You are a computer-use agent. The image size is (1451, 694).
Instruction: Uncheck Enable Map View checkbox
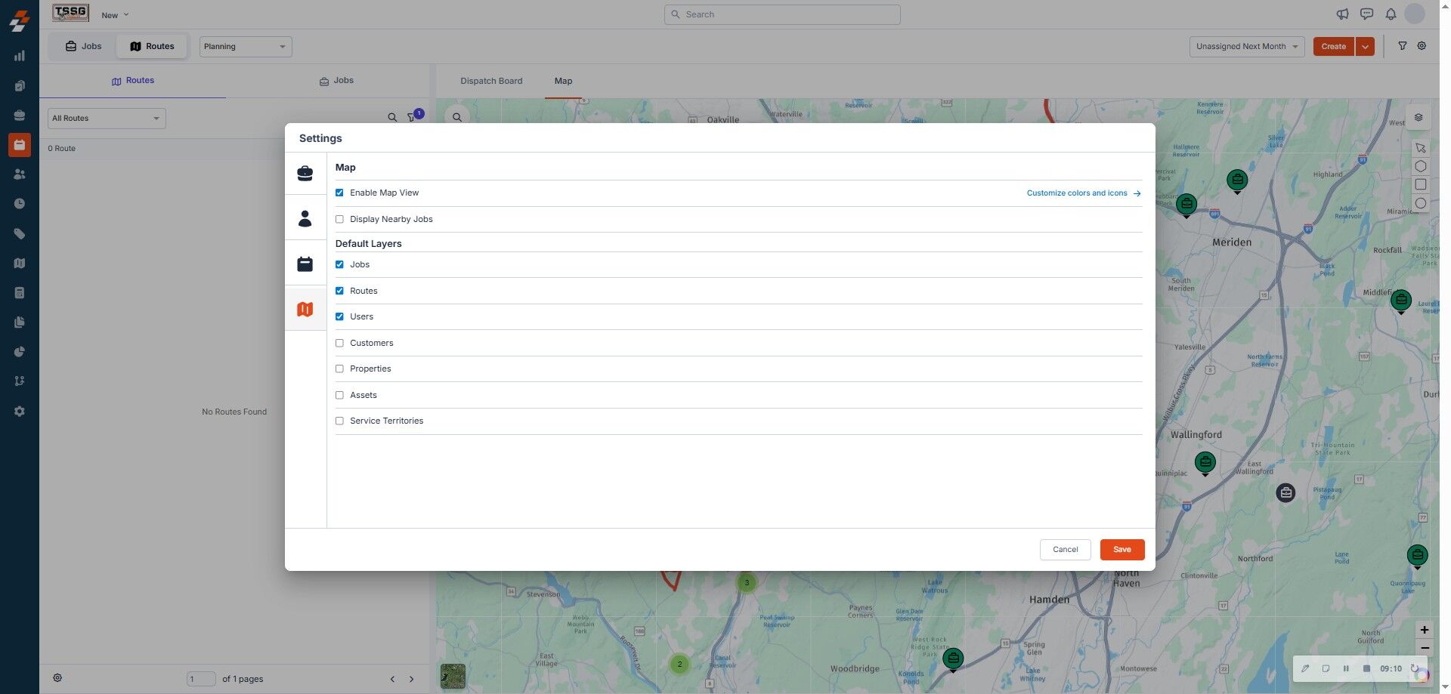339,193
